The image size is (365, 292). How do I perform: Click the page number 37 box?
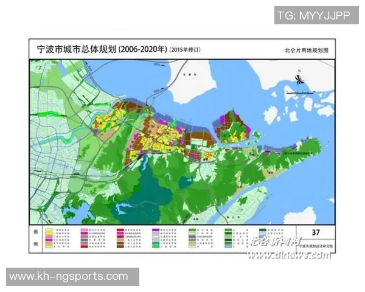click(316, 232)
